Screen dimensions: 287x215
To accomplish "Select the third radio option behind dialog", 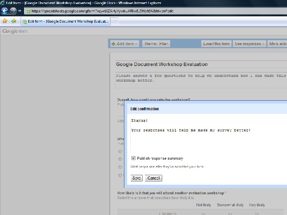I will tap(120, 167).
